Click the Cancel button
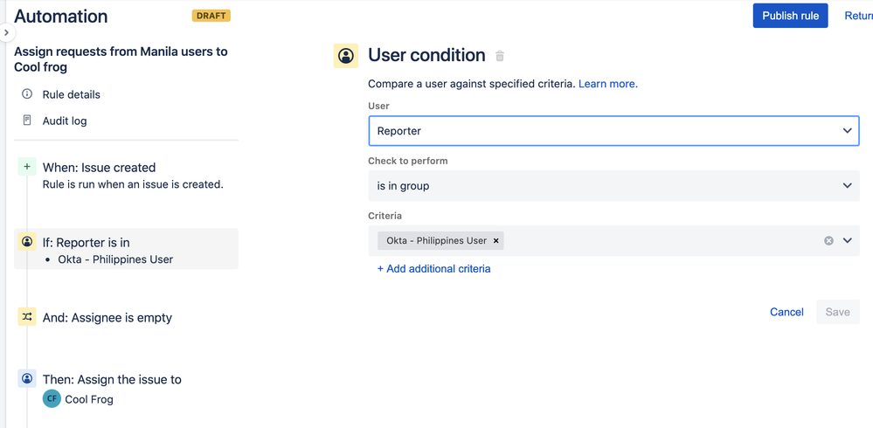The width and height of the screenshot is (873, 428). point(786,312)
